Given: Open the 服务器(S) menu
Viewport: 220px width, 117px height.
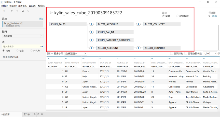Looking at the screenshot, I should click(x=23, y=6).
